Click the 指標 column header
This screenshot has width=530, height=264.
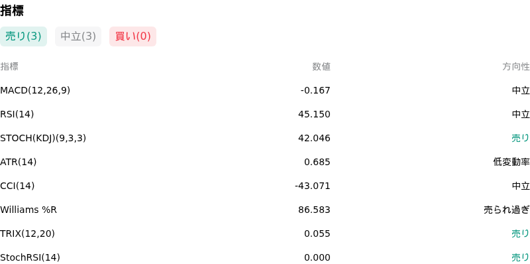9,67
